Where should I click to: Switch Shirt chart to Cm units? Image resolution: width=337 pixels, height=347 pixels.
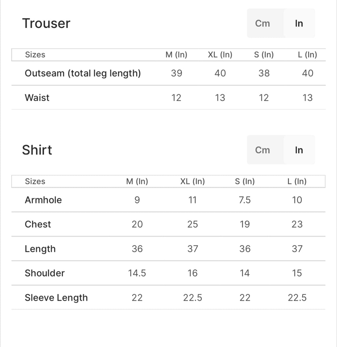[263, 150]
